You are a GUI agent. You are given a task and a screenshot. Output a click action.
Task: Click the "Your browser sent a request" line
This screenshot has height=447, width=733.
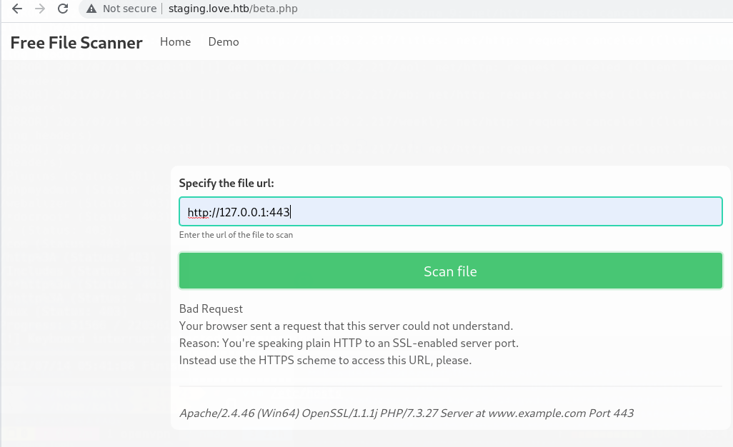click(x=346, y=326)
